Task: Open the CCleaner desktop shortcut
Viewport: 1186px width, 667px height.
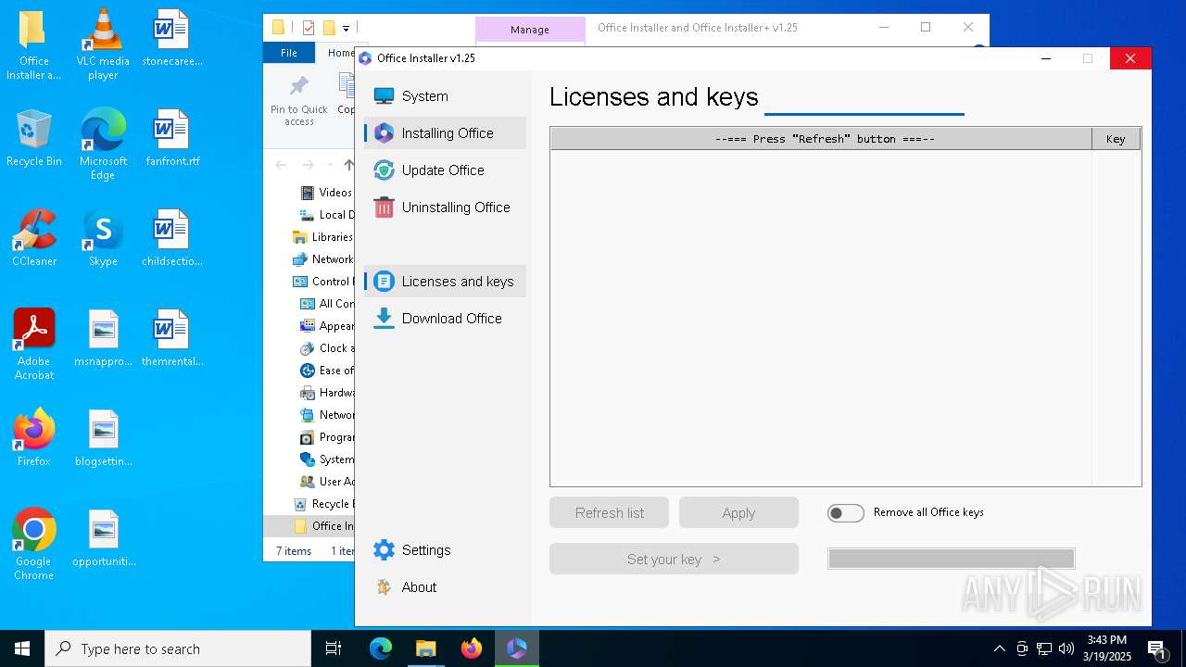Action: [x=34, y=238]
